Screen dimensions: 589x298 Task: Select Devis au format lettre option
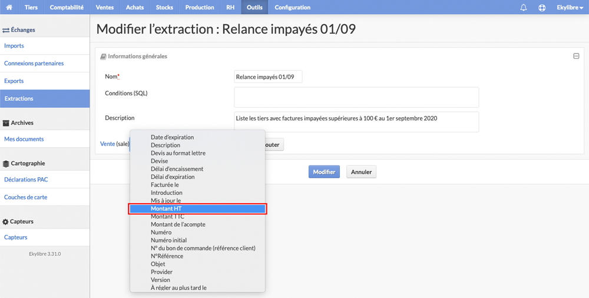point(197,153)
